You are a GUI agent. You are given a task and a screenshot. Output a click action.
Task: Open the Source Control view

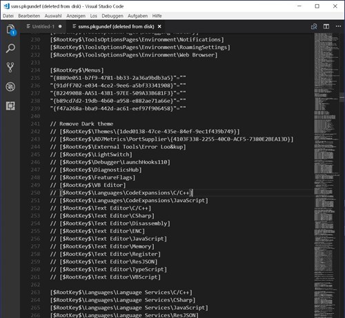pos(10,68)
